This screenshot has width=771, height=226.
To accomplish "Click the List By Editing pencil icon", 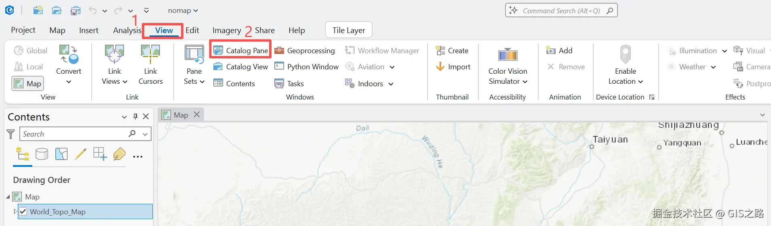I will point(80,154).
